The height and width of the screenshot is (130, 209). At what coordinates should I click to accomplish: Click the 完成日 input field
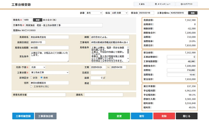(x=98, y=73)
